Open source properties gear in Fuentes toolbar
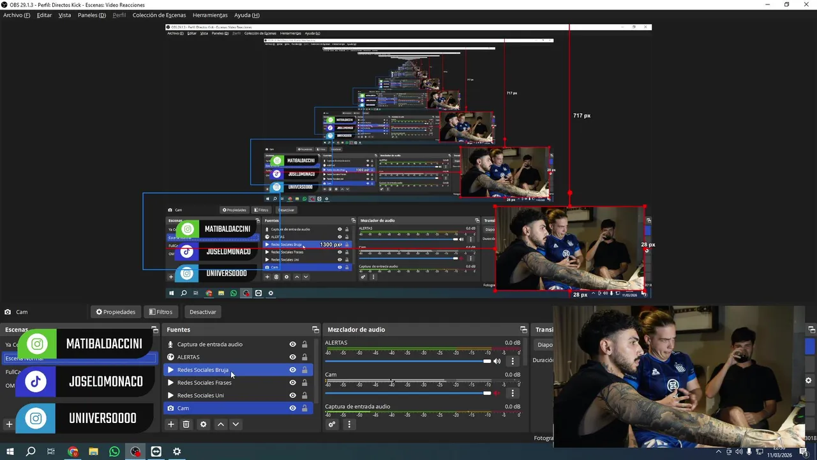Screen dimensions: 817x460 [203, 424]
